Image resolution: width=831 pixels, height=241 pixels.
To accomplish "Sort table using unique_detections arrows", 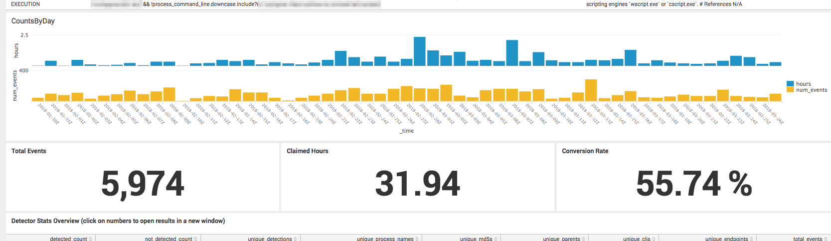I will (295, 239).
